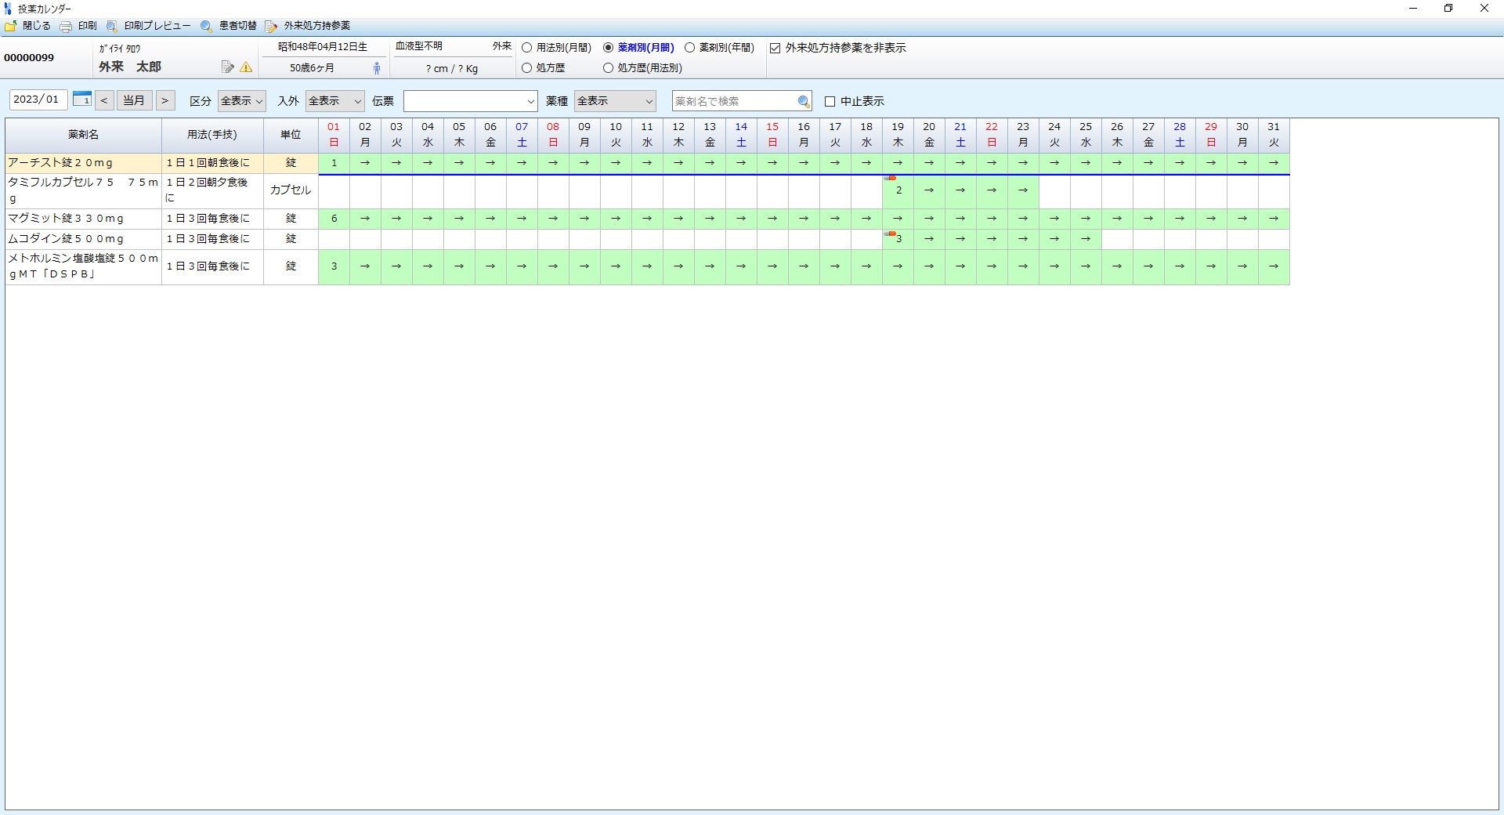Select 用法別(月間) radio button
Image resolution: width=1504 pixels, height=815 pixels.
527,48
